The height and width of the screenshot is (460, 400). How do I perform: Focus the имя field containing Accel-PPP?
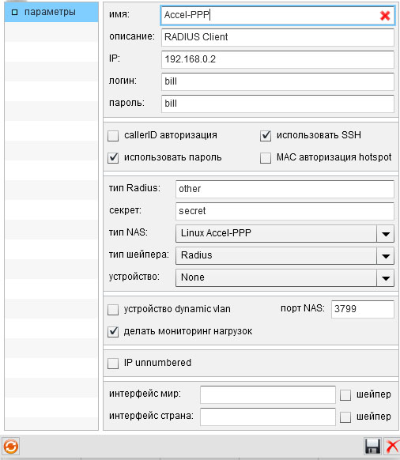[277, 15]
